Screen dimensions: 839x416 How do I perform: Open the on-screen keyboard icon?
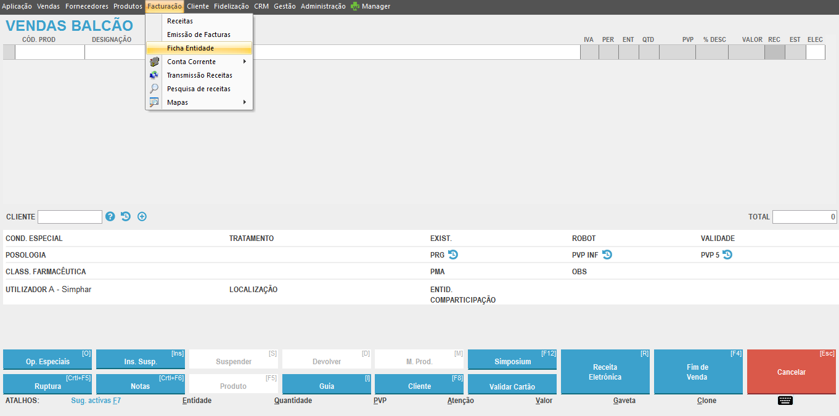tap(785, 401)
